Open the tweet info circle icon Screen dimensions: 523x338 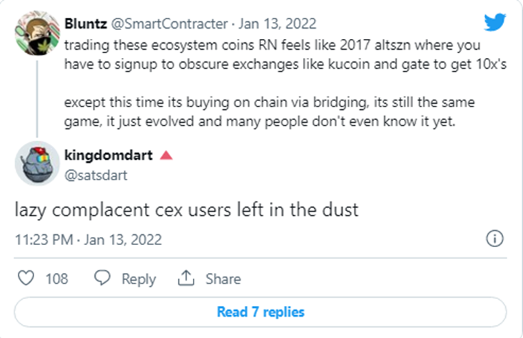[495, 238]
